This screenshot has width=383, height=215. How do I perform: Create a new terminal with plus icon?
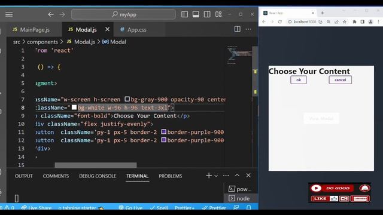(209, 176)
